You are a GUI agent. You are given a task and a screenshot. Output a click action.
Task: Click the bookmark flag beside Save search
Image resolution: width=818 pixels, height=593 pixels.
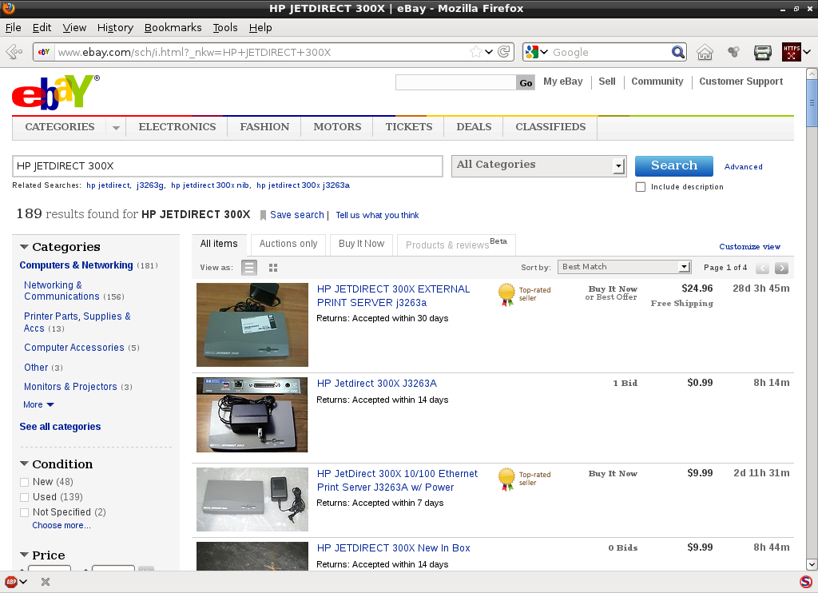pos(263,215)
